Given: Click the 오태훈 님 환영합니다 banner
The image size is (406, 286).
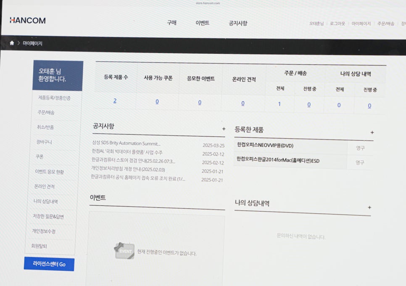Looking at the screenshot, I should click(x=58, y=75).
